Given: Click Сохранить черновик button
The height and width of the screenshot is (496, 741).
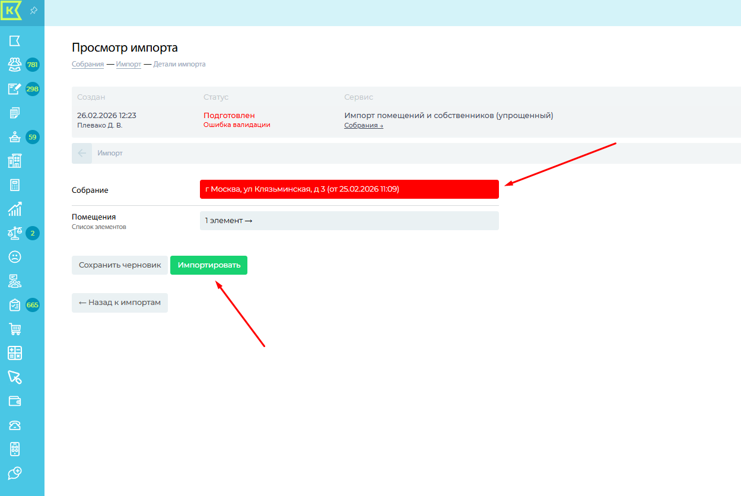Looking at the screenshot, I should (x=120, y=265).
